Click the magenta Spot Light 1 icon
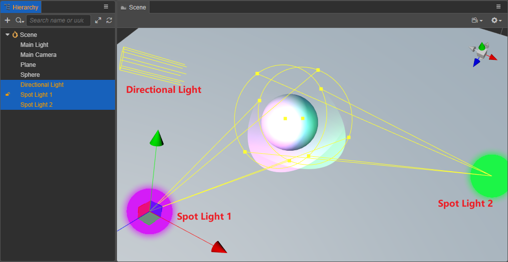508x262 pixels. point(149,211)
